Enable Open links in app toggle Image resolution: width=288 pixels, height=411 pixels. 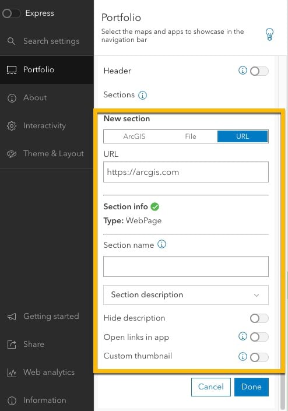click(x=259, y=337)
